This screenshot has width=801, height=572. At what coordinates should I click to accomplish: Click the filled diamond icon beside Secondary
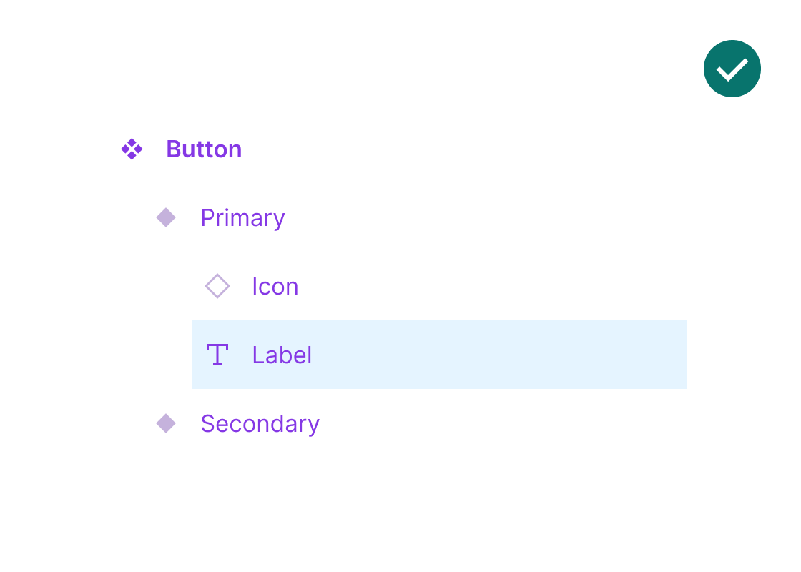tap(166, 423)
